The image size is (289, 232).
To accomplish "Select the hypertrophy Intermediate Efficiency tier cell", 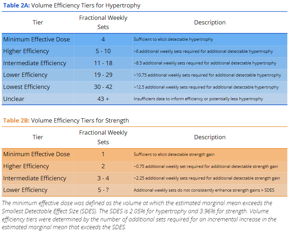I will pyautogui.click(x=35, y=63).
